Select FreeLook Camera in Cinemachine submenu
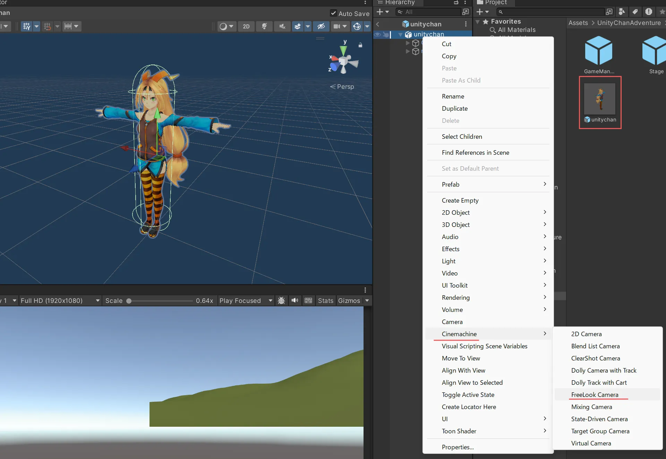Screen dimensions: 666x459 [x=607, y=395]
